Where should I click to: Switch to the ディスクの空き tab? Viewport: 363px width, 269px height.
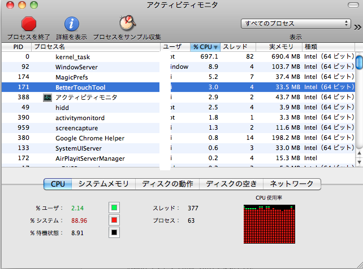[231, 184]
